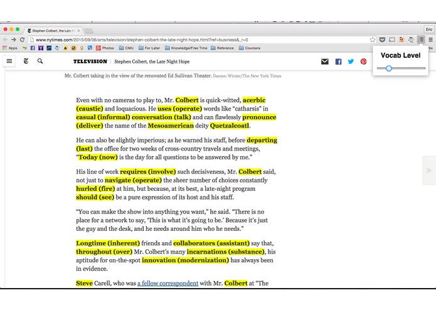Click highlighted name 'Steve'
Screen dimensions: 436x310
[84, 283]
